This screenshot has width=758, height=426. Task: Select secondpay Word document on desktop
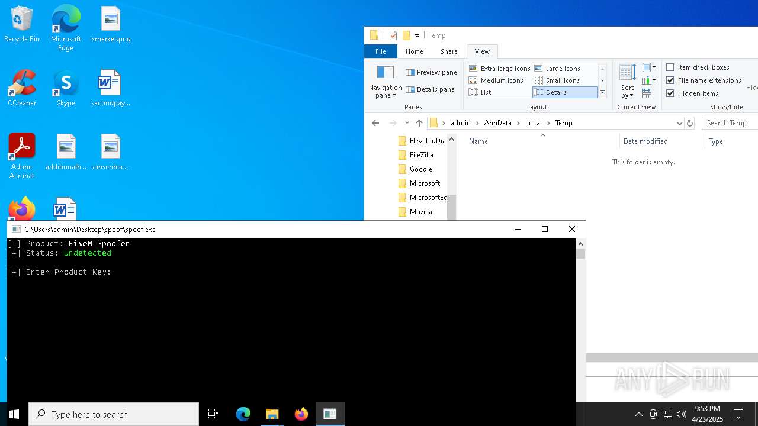[x=110, y=89]
